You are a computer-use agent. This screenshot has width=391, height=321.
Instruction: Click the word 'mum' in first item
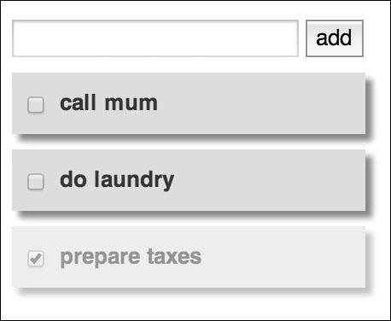pyautogui.click(x=131, y=103)
